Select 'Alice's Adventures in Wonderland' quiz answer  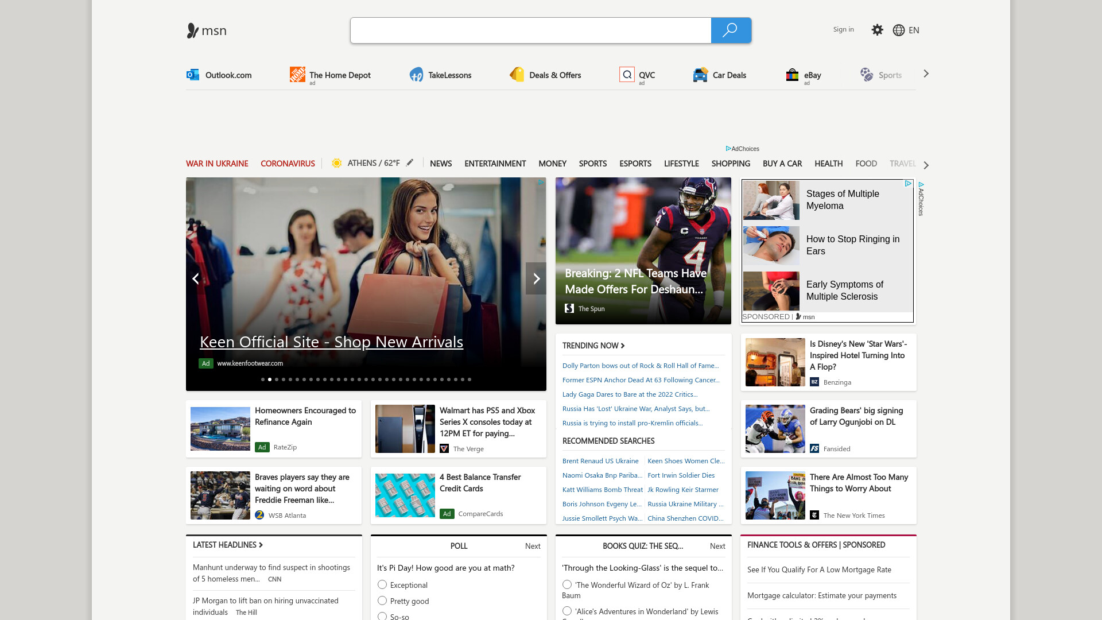coord(567,611)
